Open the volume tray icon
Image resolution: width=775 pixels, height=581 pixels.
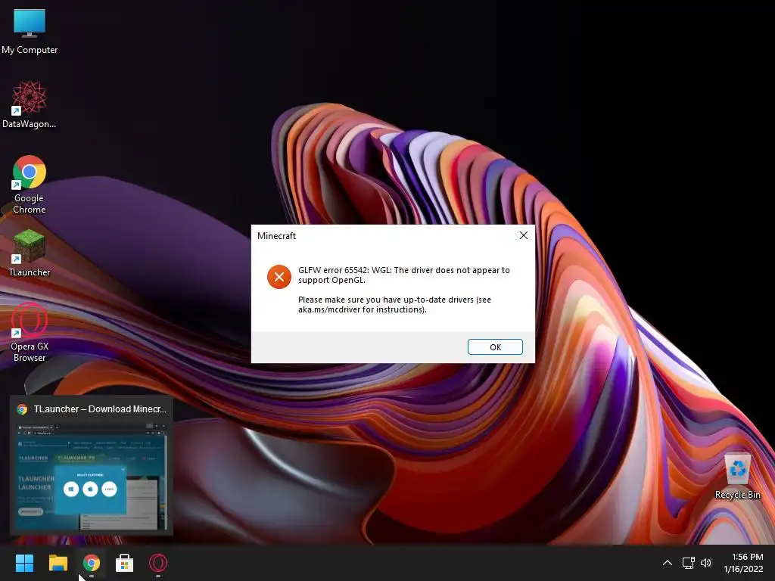click(x=706, y=563)
